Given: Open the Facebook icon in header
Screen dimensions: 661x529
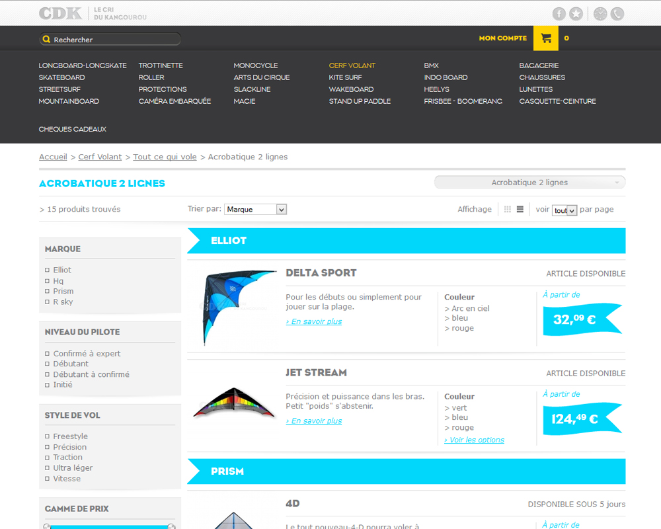Looking at the screenshot, I should tap(559, 14).
